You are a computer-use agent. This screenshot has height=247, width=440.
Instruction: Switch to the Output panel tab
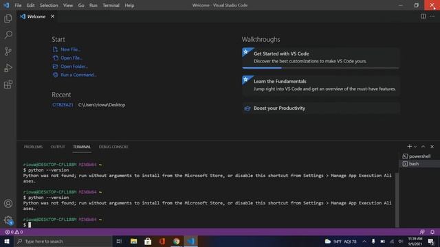[58, 147]
